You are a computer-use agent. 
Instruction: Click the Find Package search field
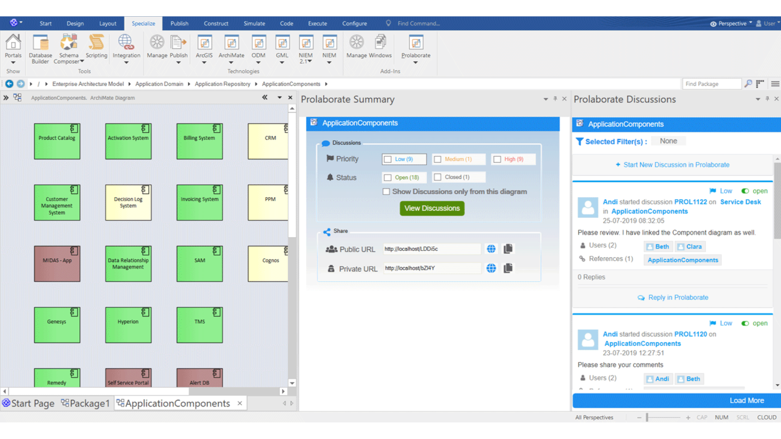[x=711, y=84]
